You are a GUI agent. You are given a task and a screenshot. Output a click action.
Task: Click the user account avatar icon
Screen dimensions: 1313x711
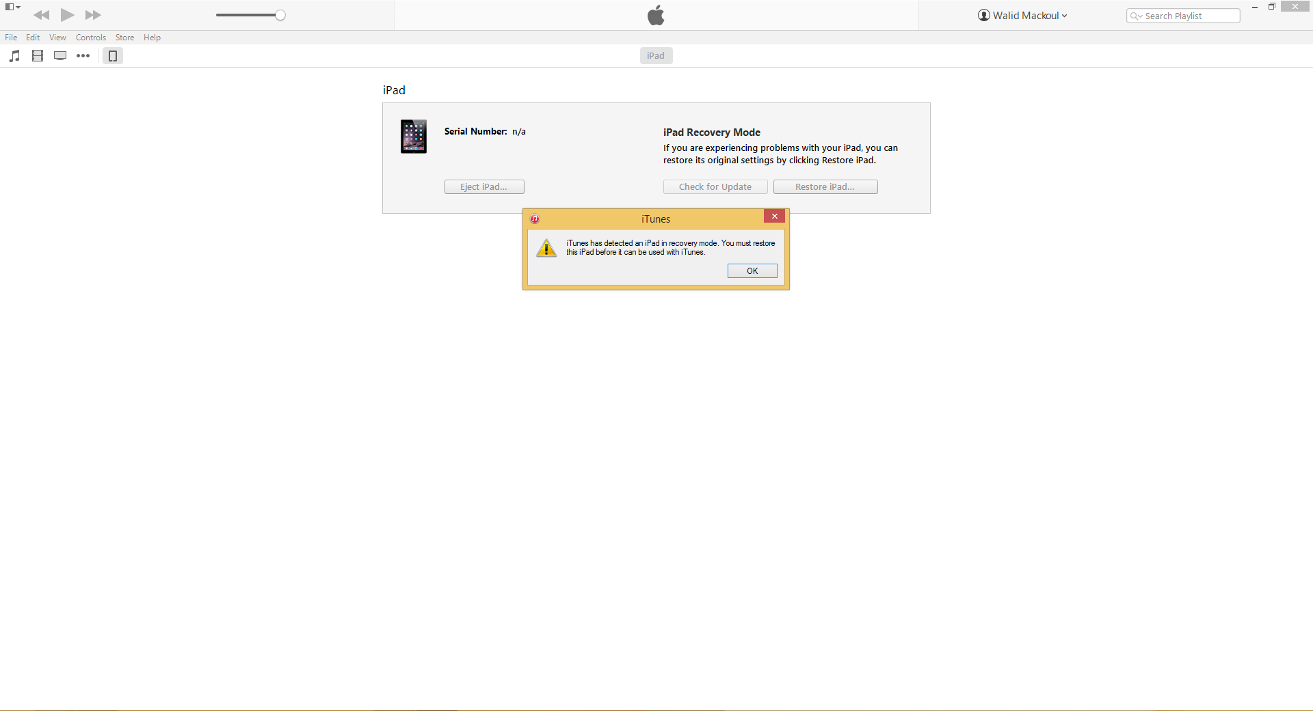click(984, 16)
